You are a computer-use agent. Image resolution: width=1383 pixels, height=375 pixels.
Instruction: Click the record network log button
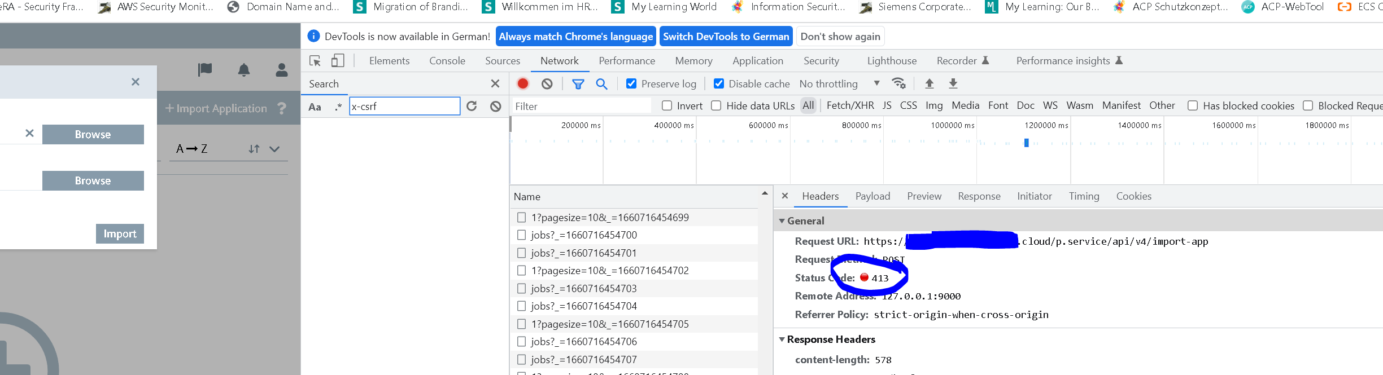(x=522, y=83)
